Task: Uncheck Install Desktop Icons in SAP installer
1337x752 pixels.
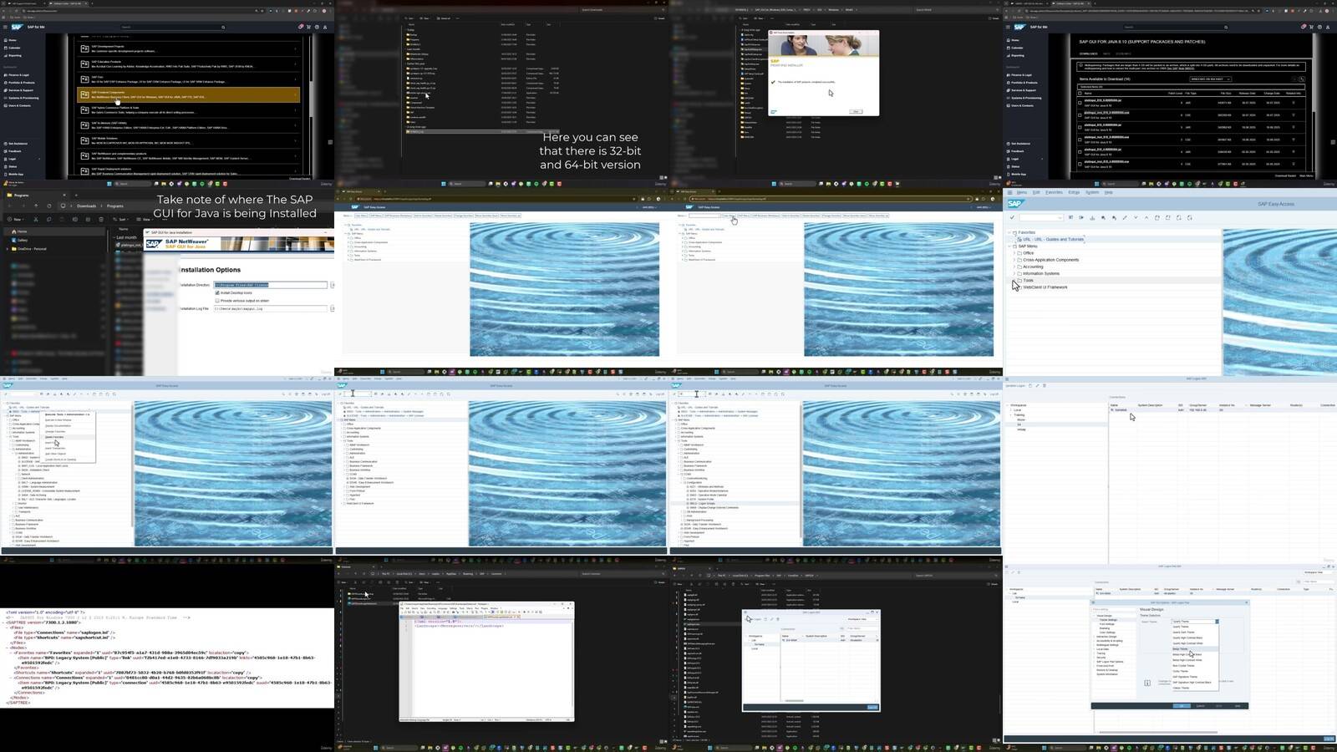Action: pos(217,293)
